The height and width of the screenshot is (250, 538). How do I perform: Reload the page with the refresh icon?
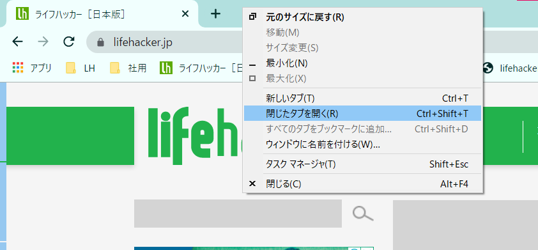pyautogui.click(x=69, y=42)
